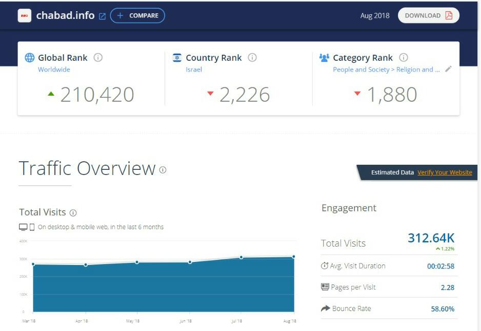The image size is (481, 331).
Task: Edit category with the pencil icon
Action: click(449, 69)
